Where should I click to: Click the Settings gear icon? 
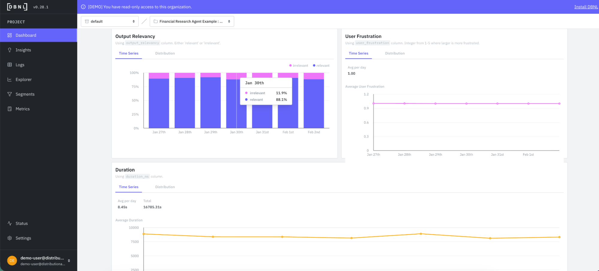click(10, 238)
